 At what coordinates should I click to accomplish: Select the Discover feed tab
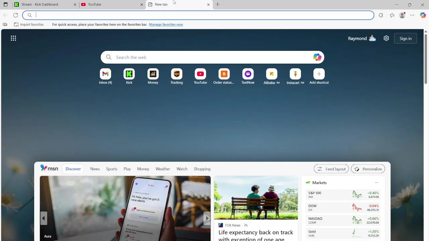pyautogui.click(x=73, y=169)
